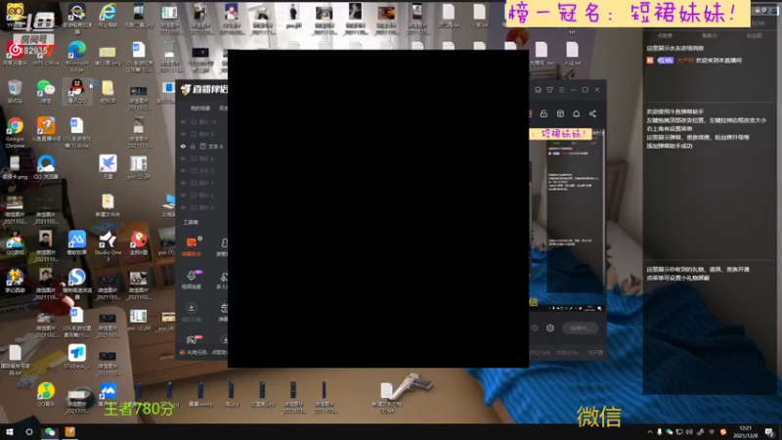Screen dimensions: 782x440
Task: Click the lock icon in streaming window toolbar
Action: tap(543, 113)
